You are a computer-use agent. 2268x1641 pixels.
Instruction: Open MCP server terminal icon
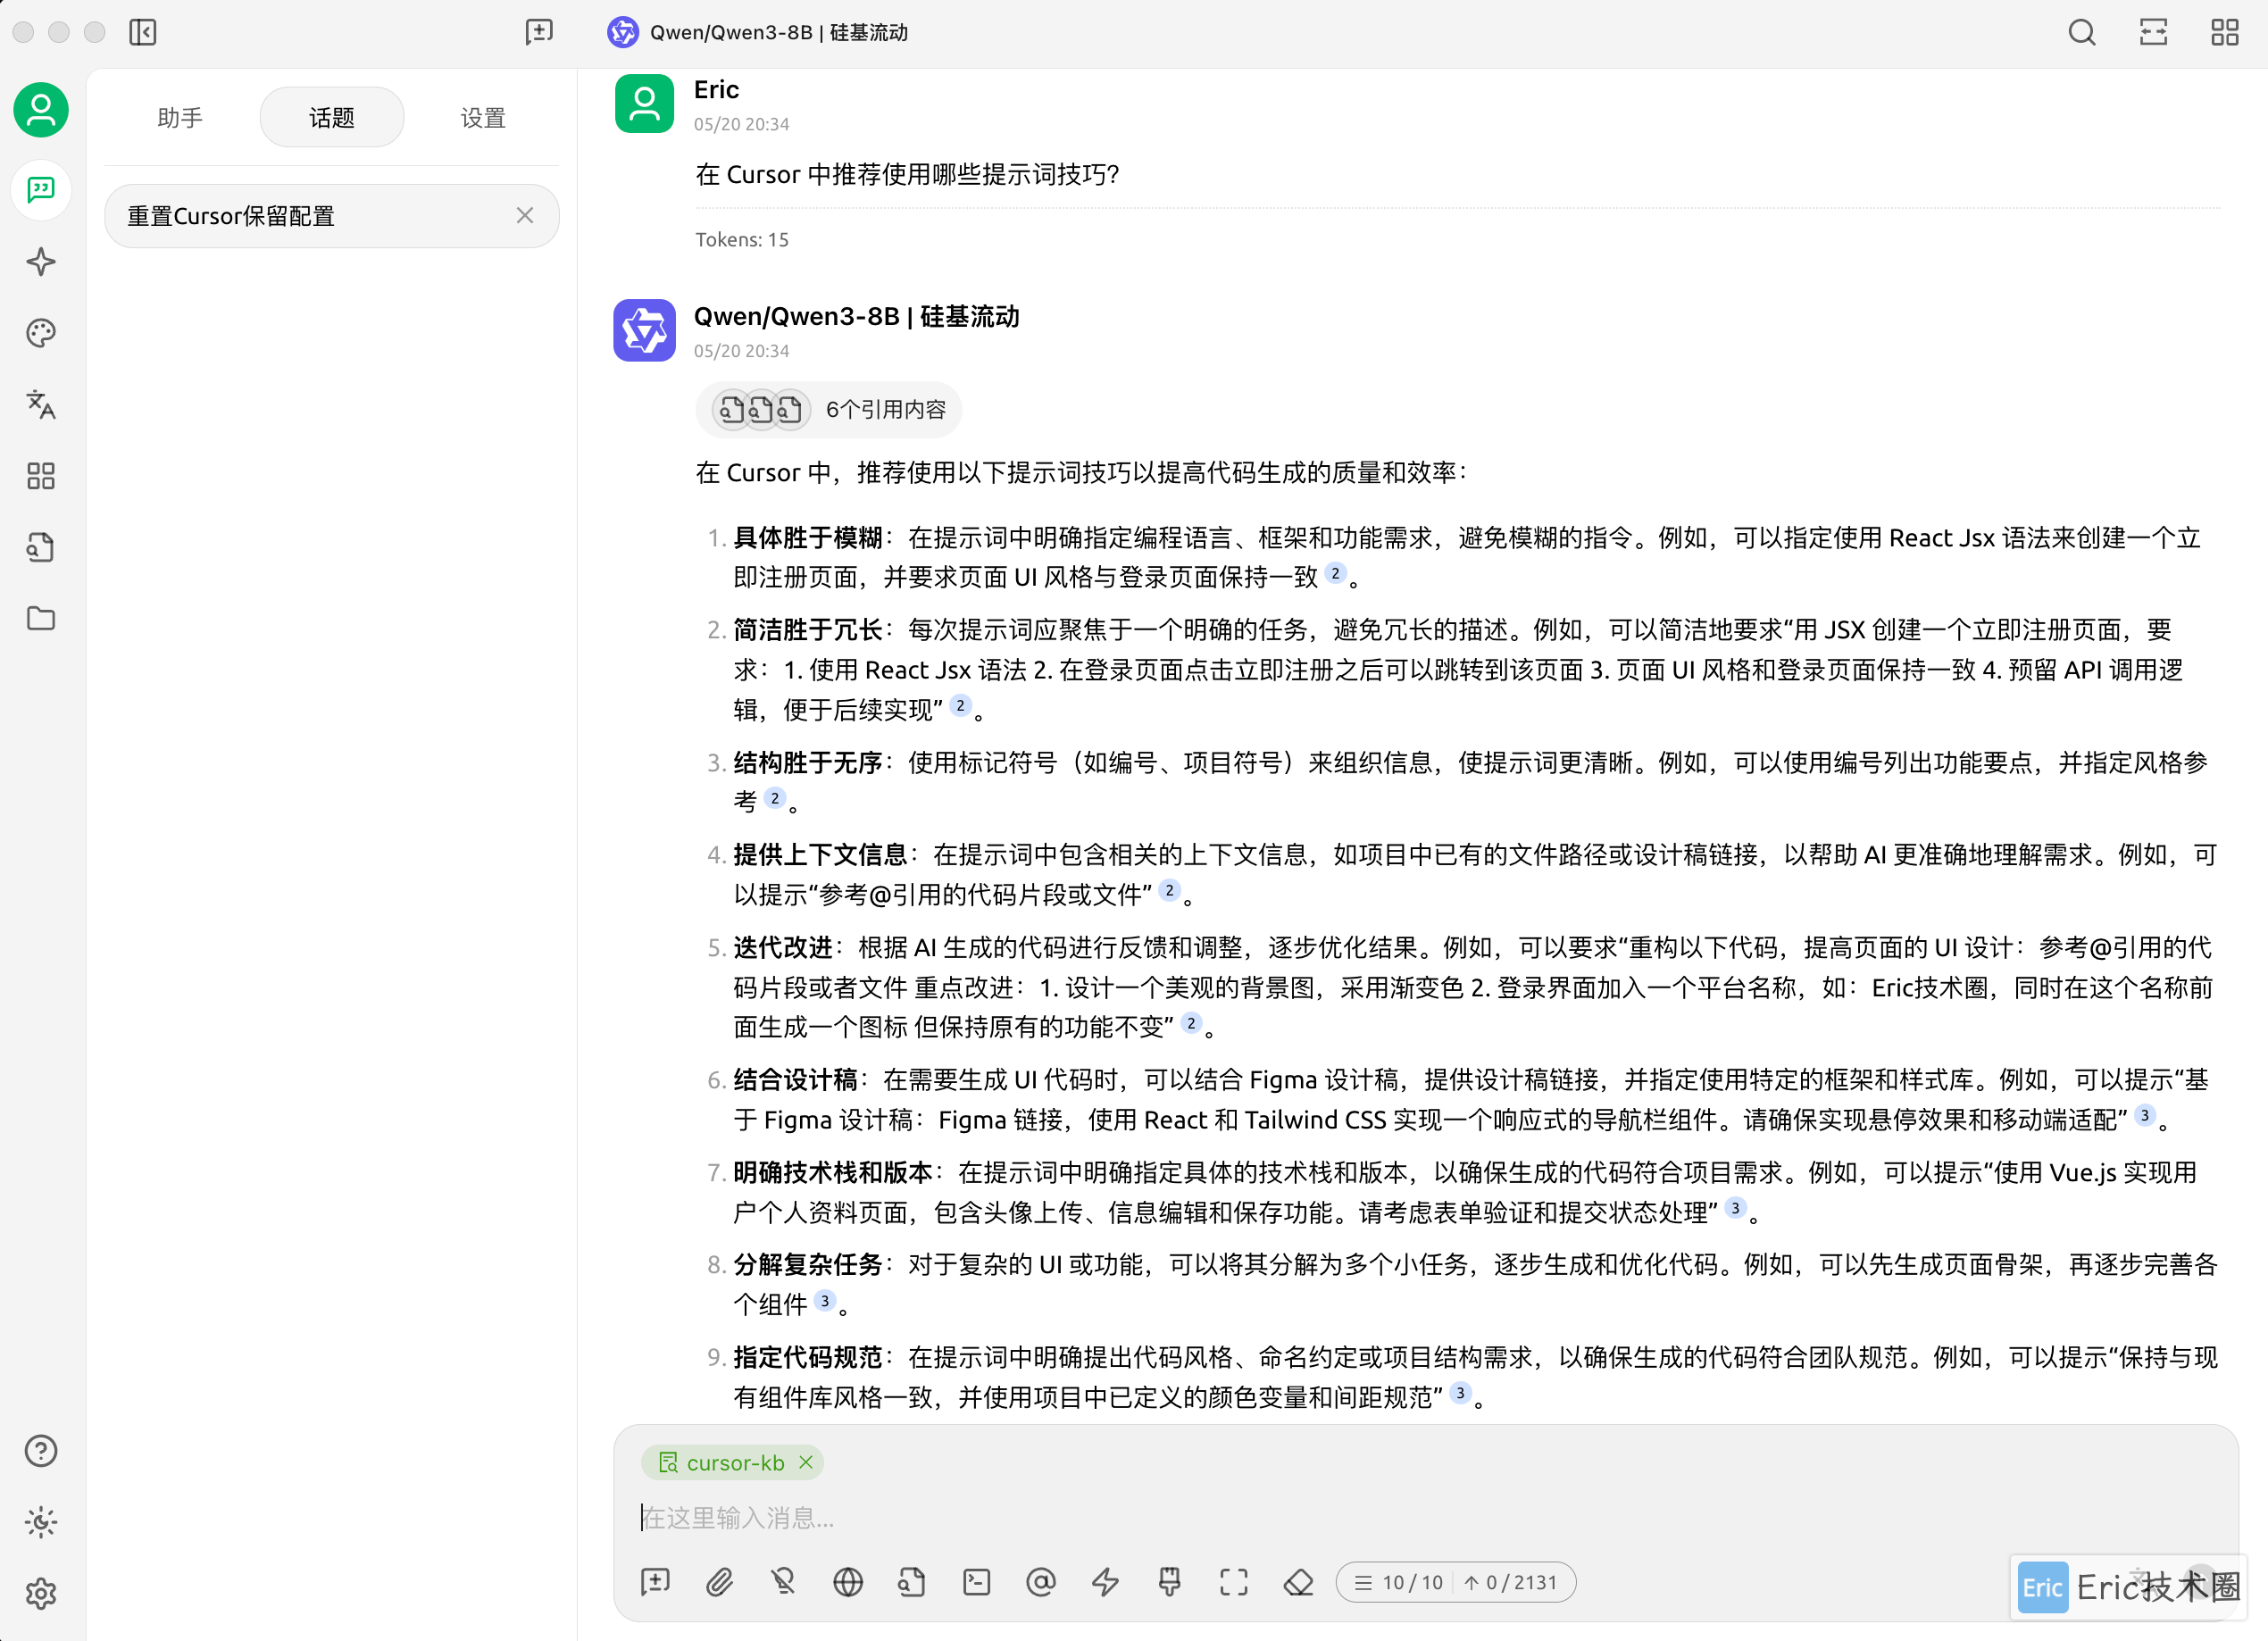pyautogui.click(x=976, y=1582)
